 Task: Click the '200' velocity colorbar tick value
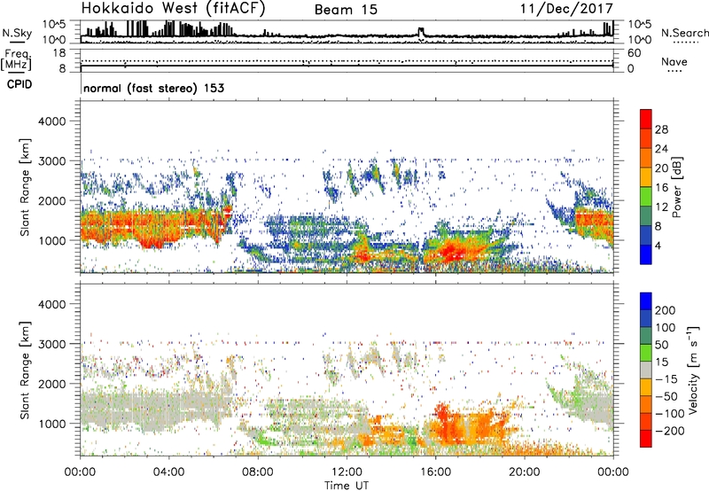tap(666, 310)
